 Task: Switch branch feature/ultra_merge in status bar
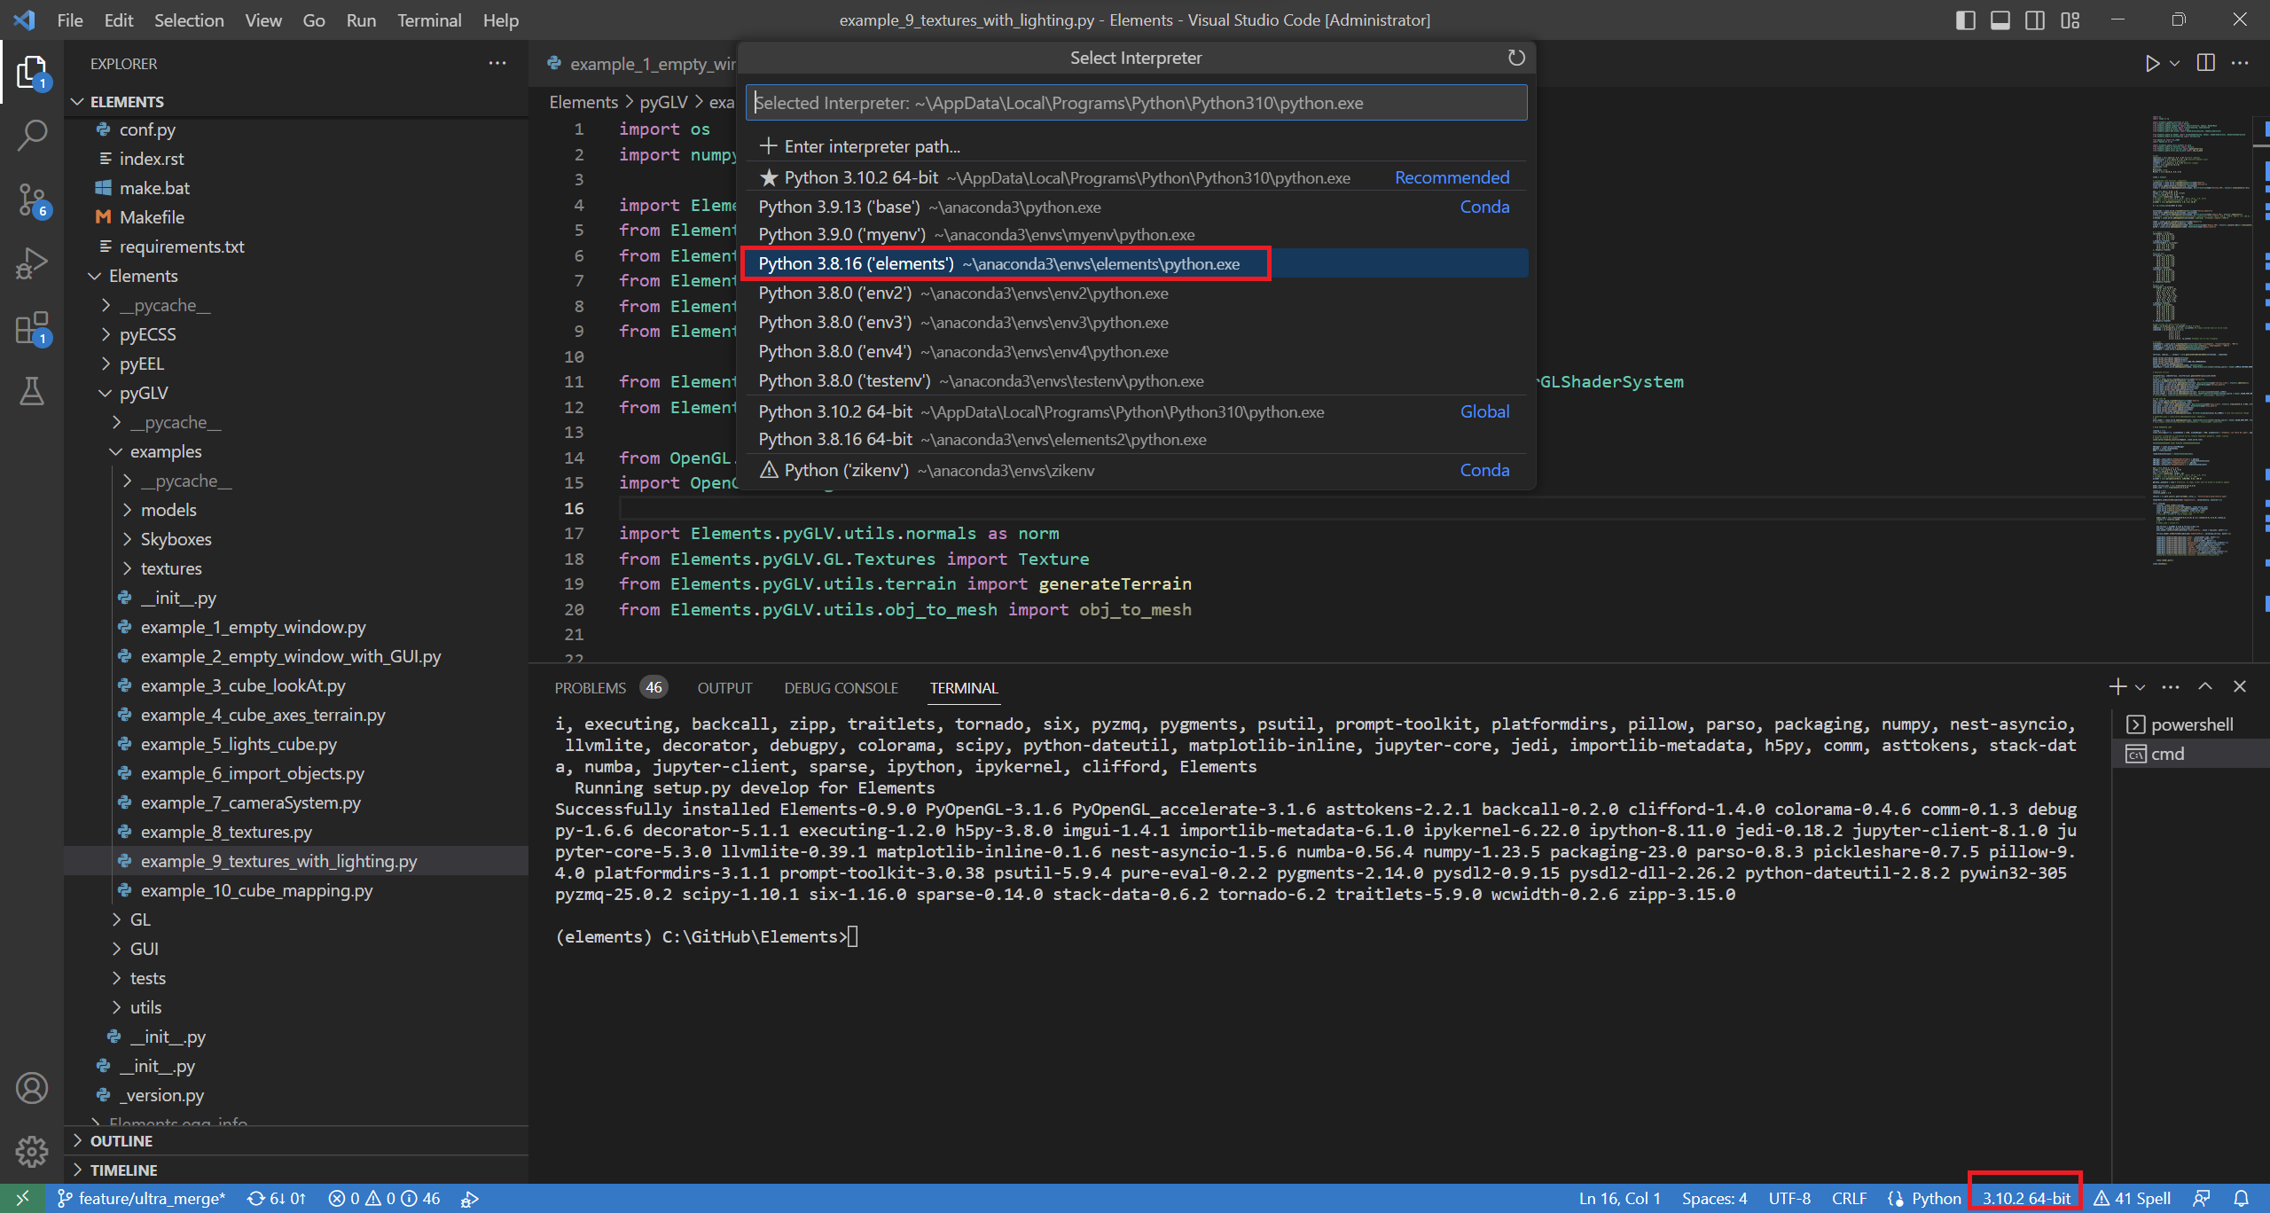click(x=142, y=1199)
